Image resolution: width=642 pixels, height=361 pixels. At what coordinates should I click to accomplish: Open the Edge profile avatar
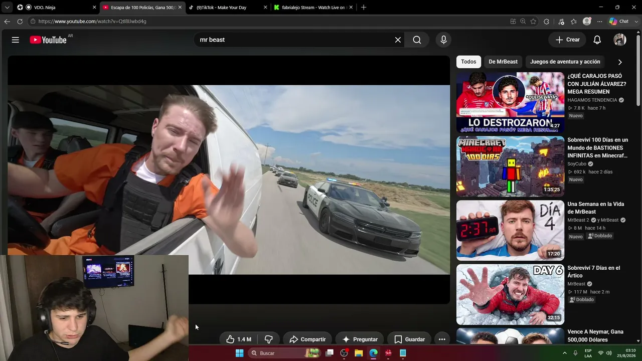click(x=587, y=22)
